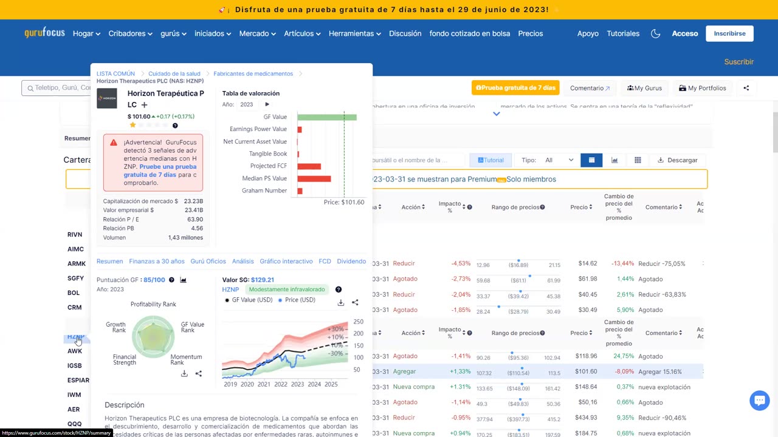The height and width of the screenshot is (437, 778).
Task: Focus the ticker and guru search box
Action: [56, 88]
